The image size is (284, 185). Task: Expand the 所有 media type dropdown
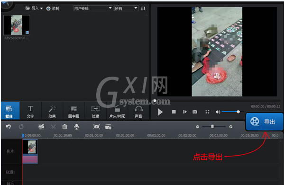[x=126, y=9]
